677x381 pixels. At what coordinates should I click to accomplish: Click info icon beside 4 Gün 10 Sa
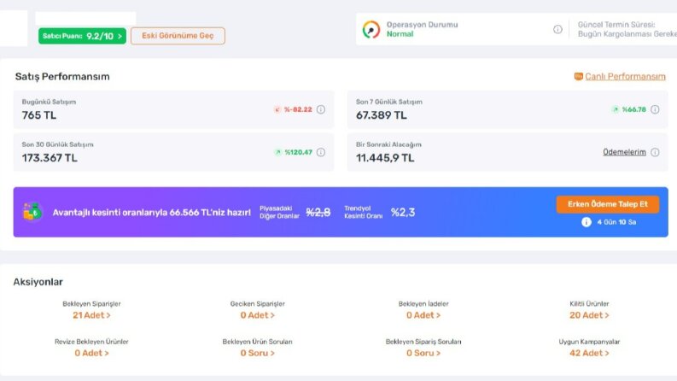pos(586,222)
